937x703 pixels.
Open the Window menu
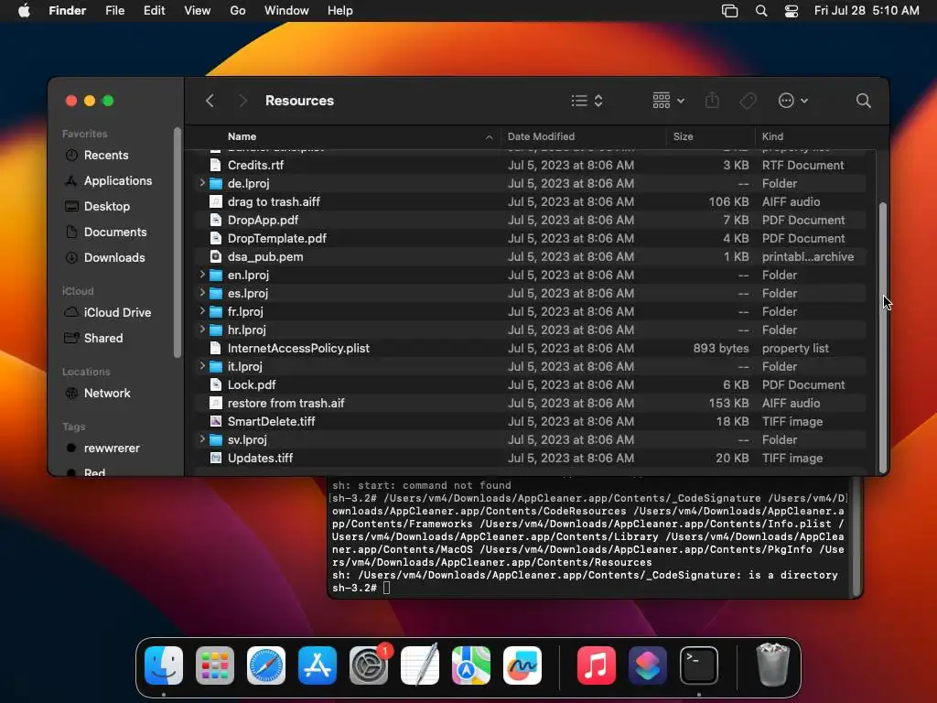pos(286,11)
